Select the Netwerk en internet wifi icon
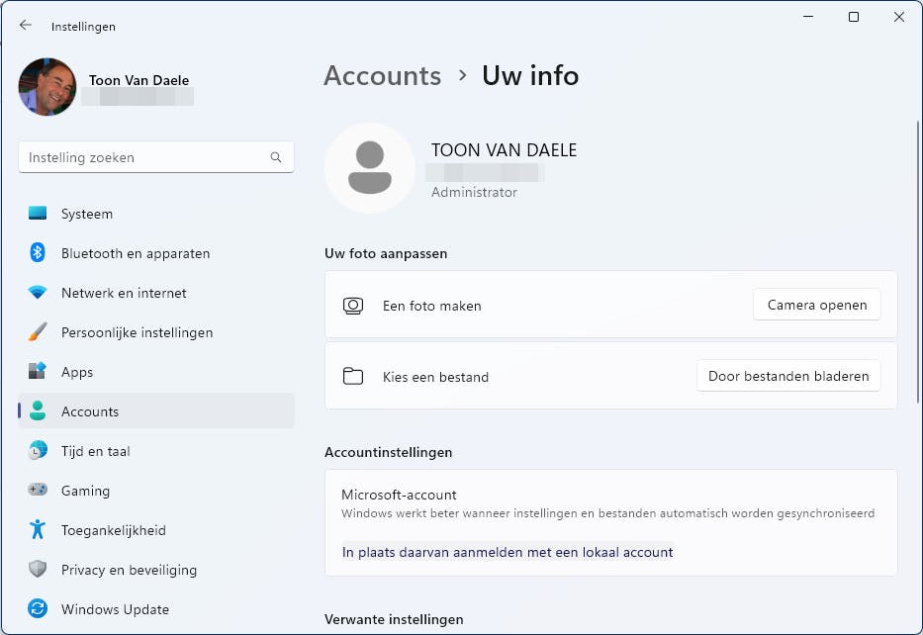923x635 pixels. (x=38, y=293)
